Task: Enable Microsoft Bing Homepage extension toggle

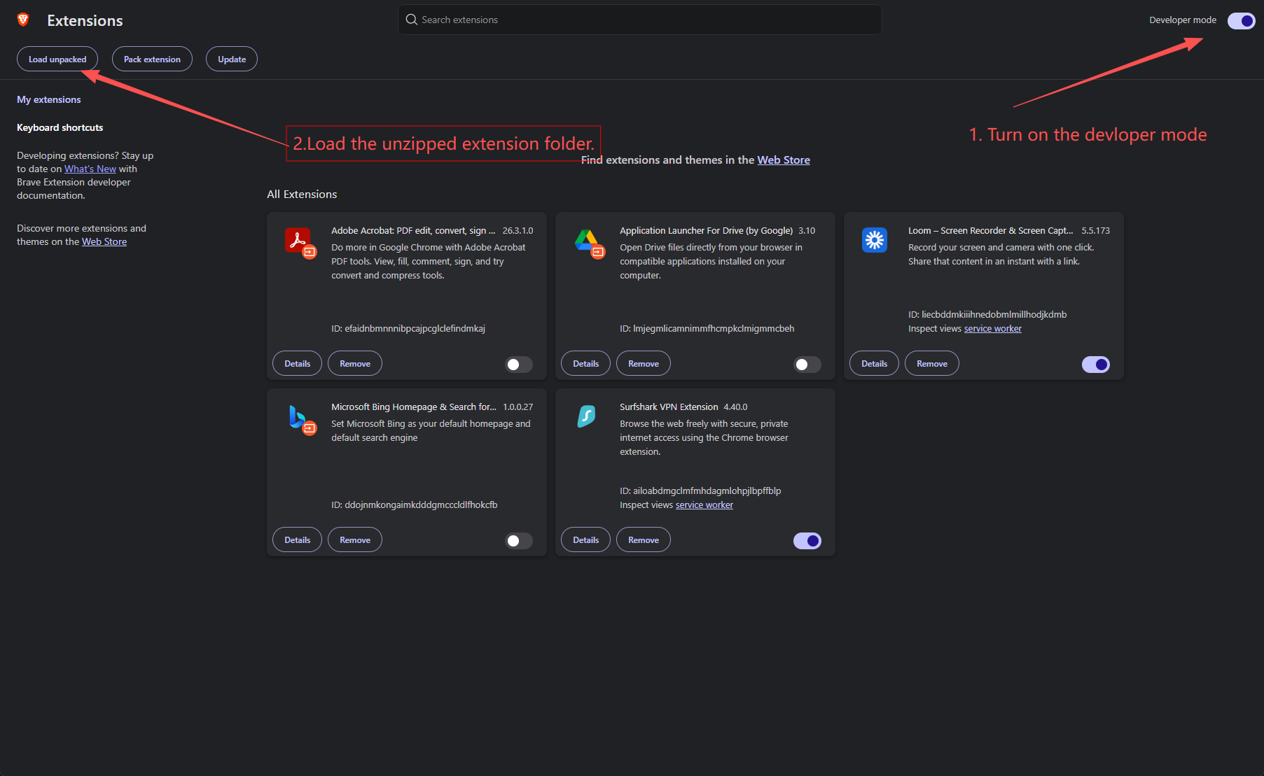Action: 519,541
